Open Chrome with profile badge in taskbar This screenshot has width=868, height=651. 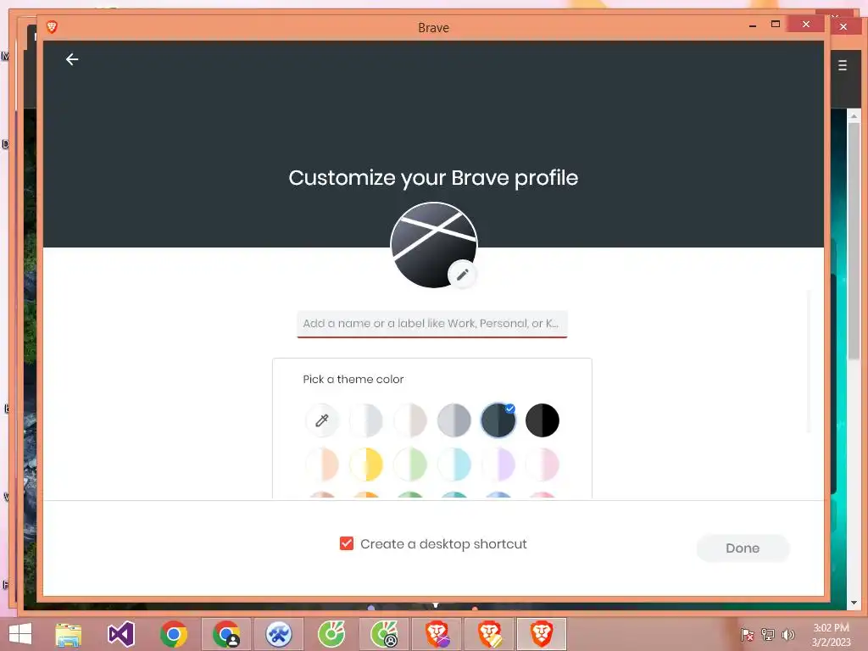coord(226,634)
